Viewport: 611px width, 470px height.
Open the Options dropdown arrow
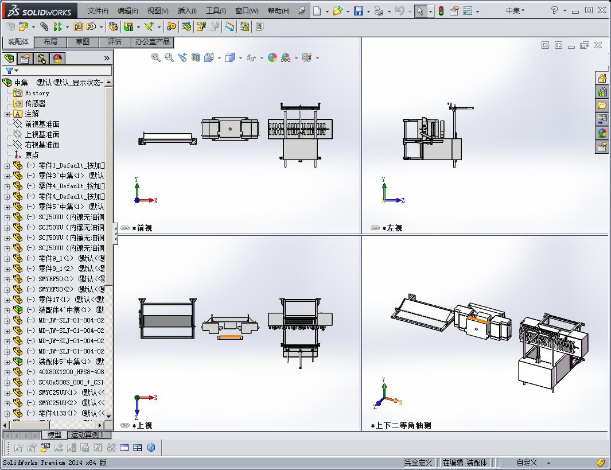click(x=478, y=11)
